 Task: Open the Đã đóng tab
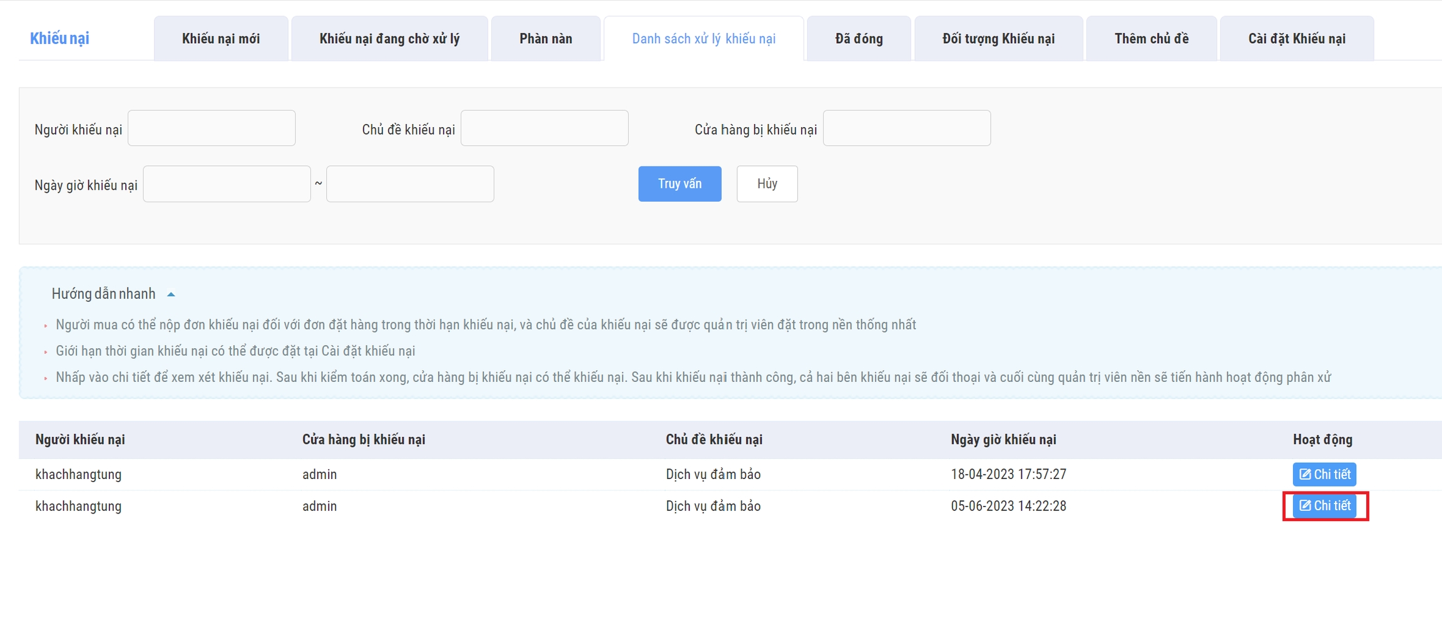click(859, 39)
